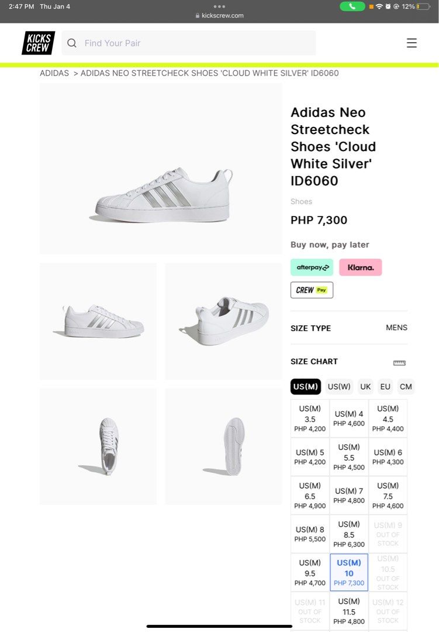
Task: Switch size chart to CM tab
Action: click(406, 387)
